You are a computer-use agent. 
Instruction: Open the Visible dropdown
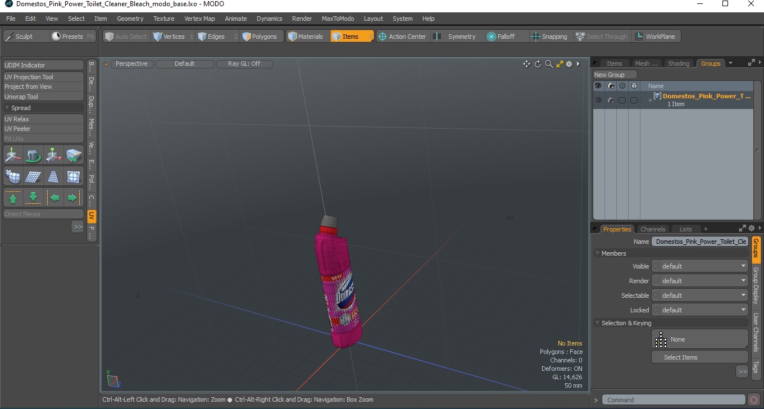(x=700, y=266)
